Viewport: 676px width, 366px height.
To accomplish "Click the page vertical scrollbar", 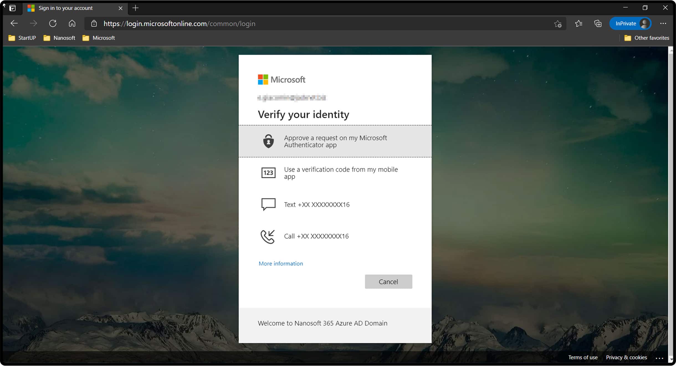I will point(671,204).
